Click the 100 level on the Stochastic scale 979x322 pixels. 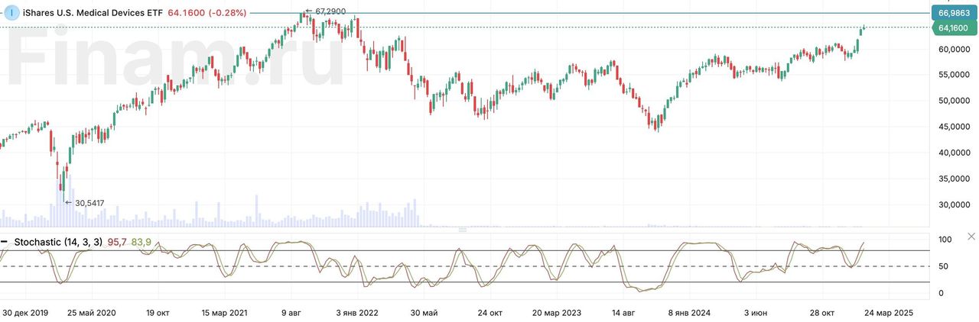pos(945,240)
